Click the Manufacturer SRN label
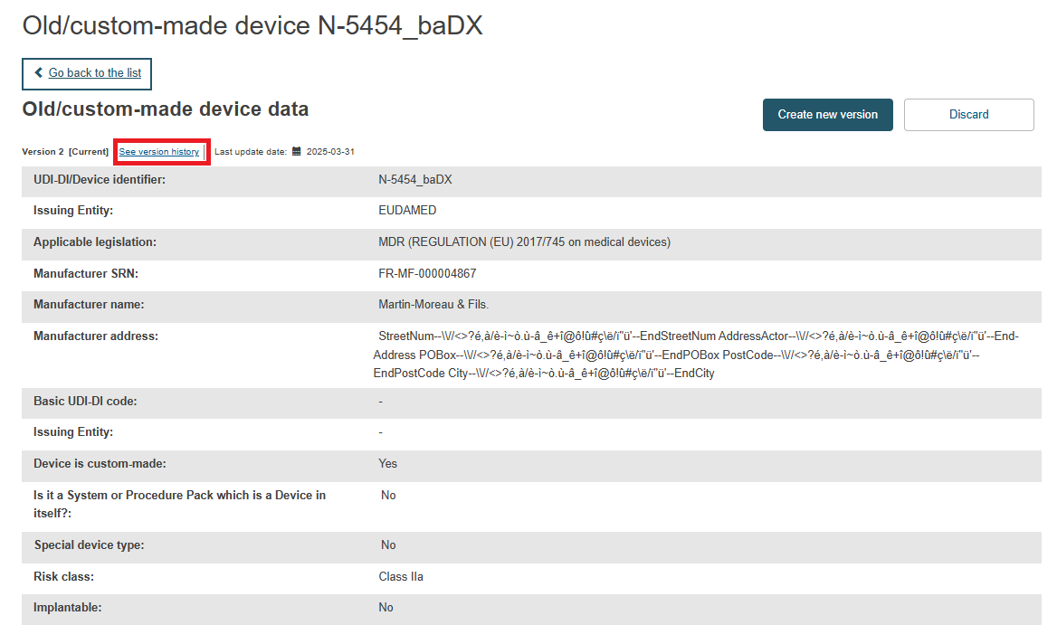 coord(86,273)
